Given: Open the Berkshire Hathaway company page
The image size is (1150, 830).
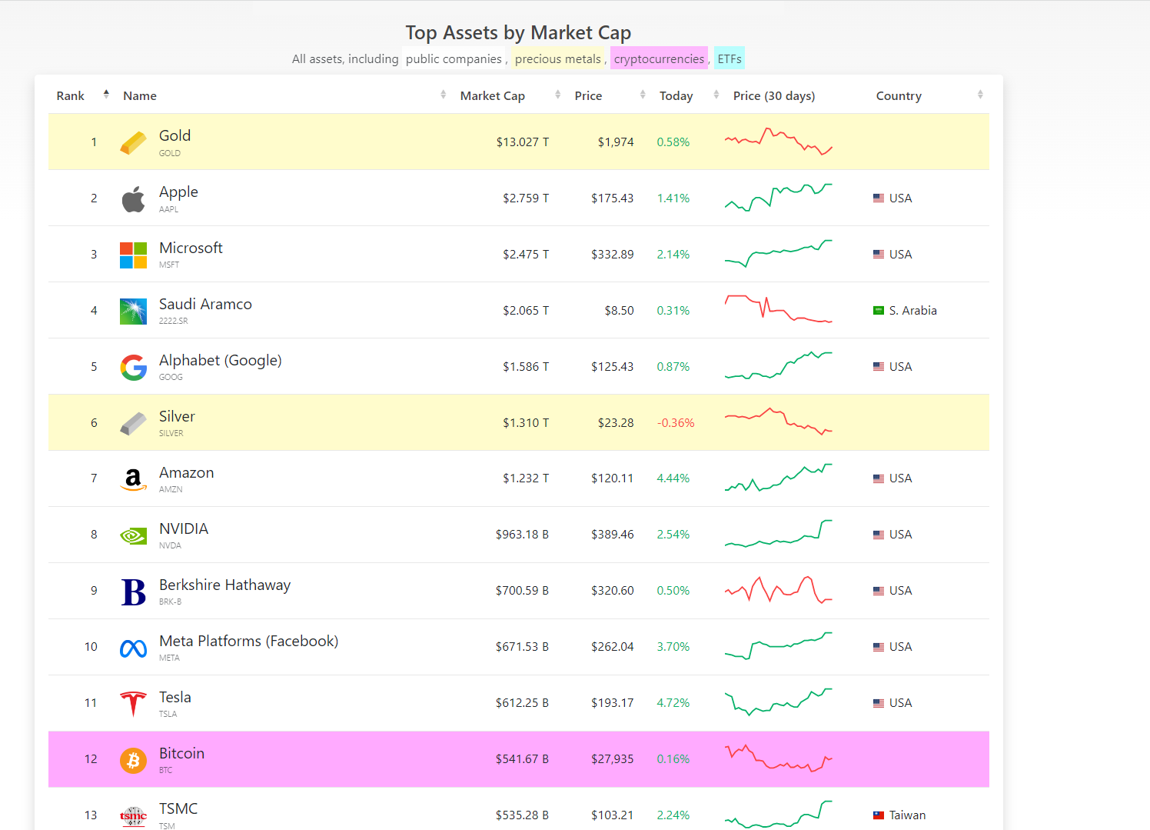Looking at the screenshot, I should pyautogui.click(x=224, y=585).
